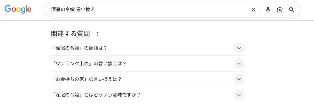The height and width of the screenshot is (110, 314).
Task: Expand the 「深窓の令嬢」とはどういう意味ですか？ chevron
Action: 239,95
